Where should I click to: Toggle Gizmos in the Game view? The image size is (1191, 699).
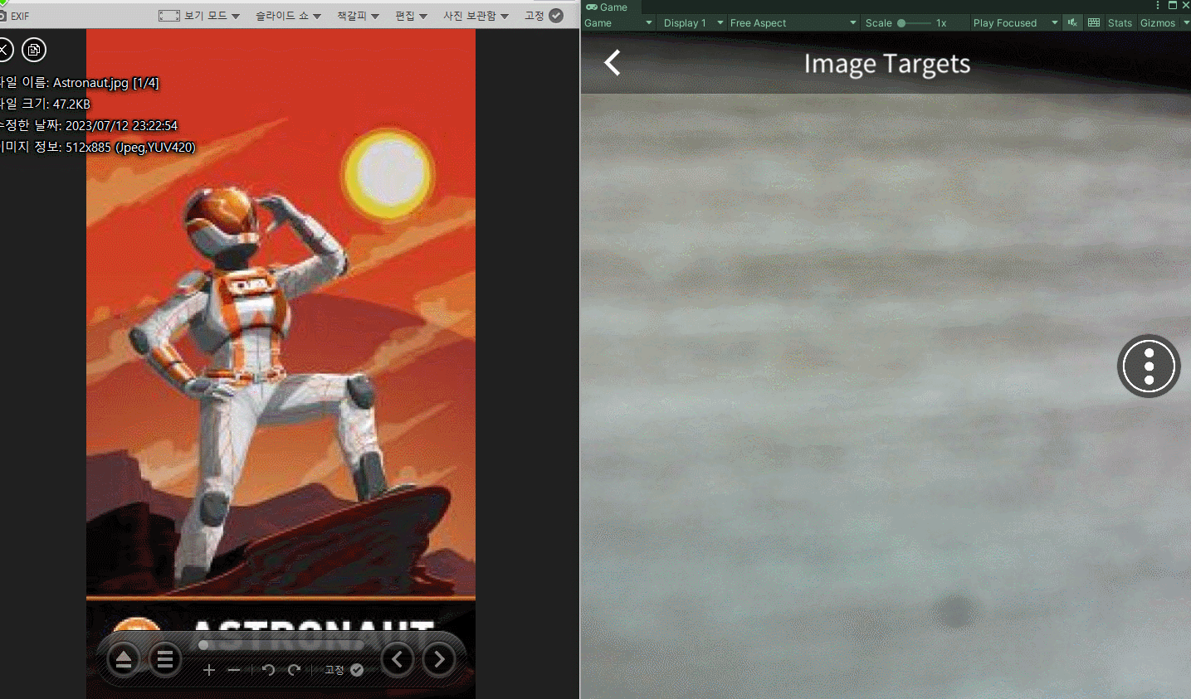point(1158,23)
